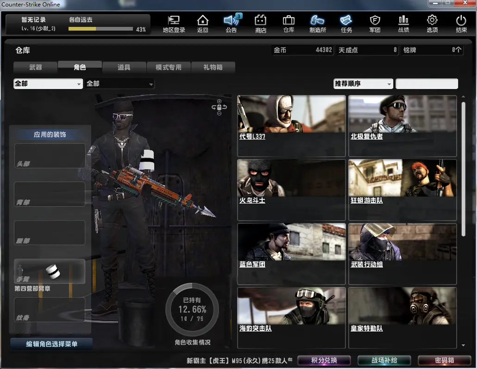Click the mouse rotate control icon
This screenshot has width=477, height=369.
pos(219,107)
